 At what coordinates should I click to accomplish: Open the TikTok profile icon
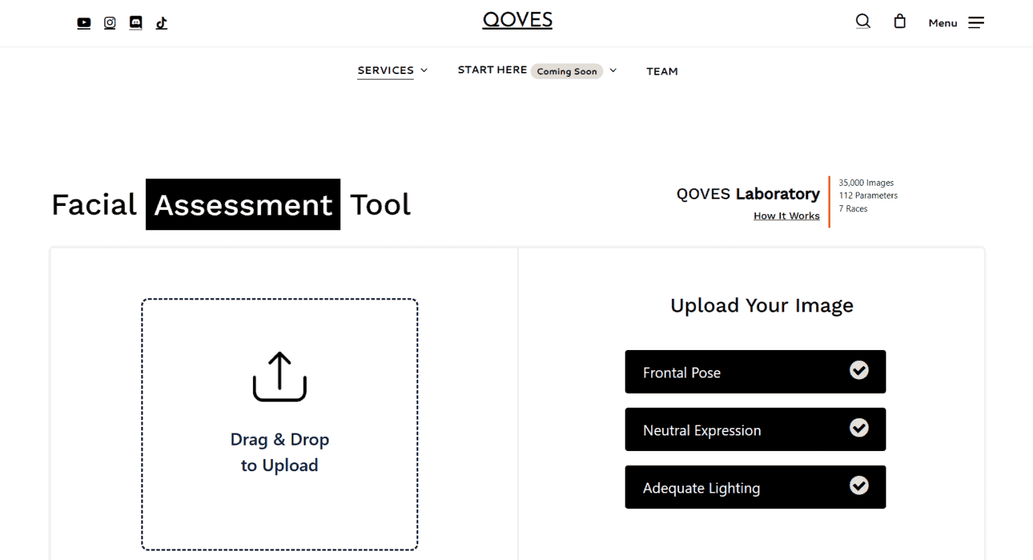pos(161,23)
